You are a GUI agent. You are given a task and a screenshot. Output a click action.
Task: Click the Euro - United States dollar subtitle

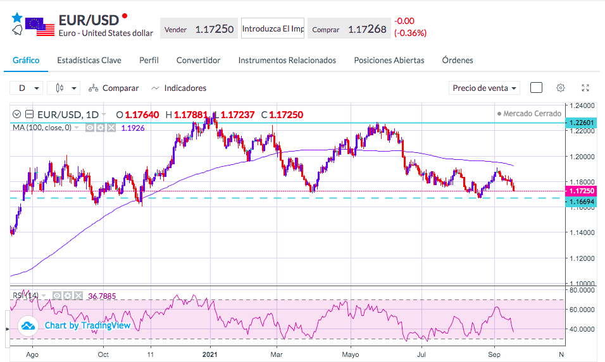(x=106, y=33)
